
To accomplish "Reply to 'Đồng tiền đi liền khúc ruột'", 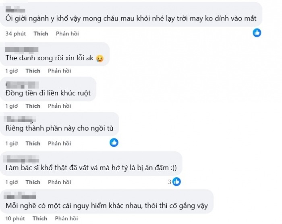I will coord(60,106).
